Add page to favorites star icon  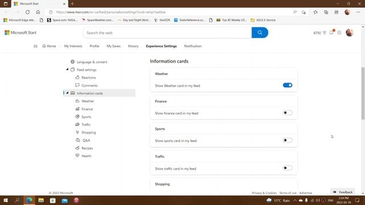pyautogui.click(x=303, y=12)
